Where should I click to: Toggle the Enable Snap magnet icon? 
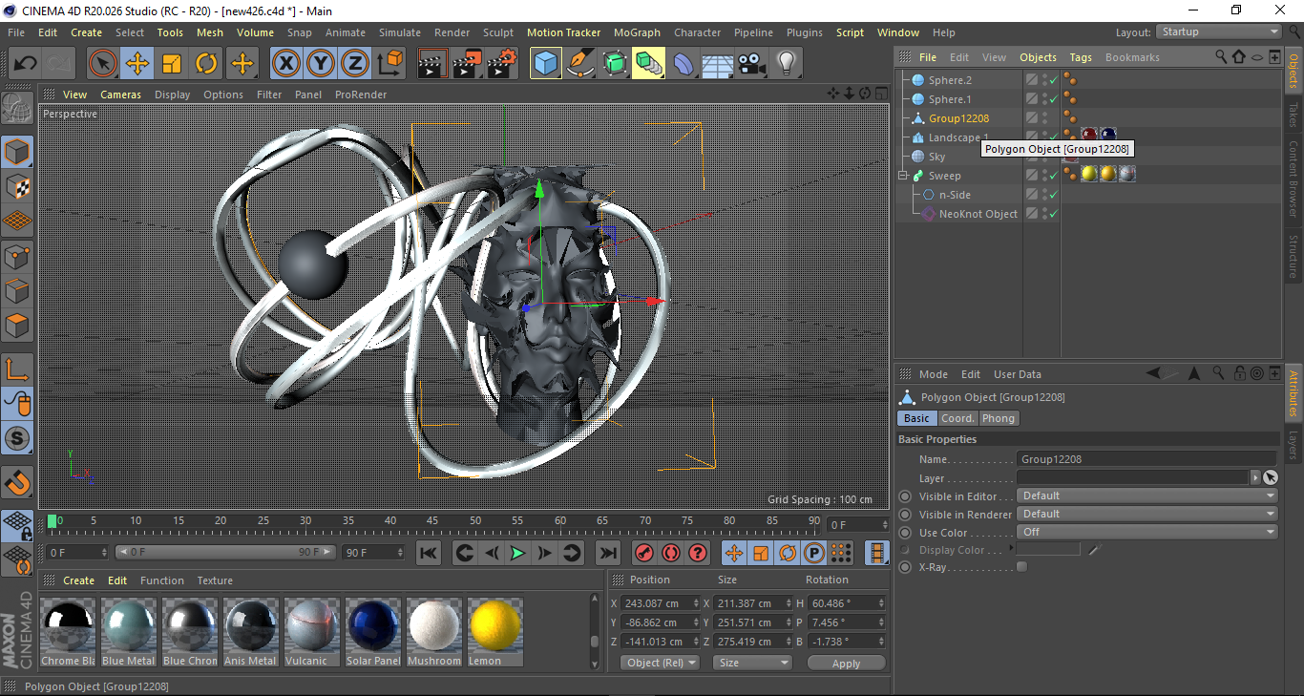point(17,483)
